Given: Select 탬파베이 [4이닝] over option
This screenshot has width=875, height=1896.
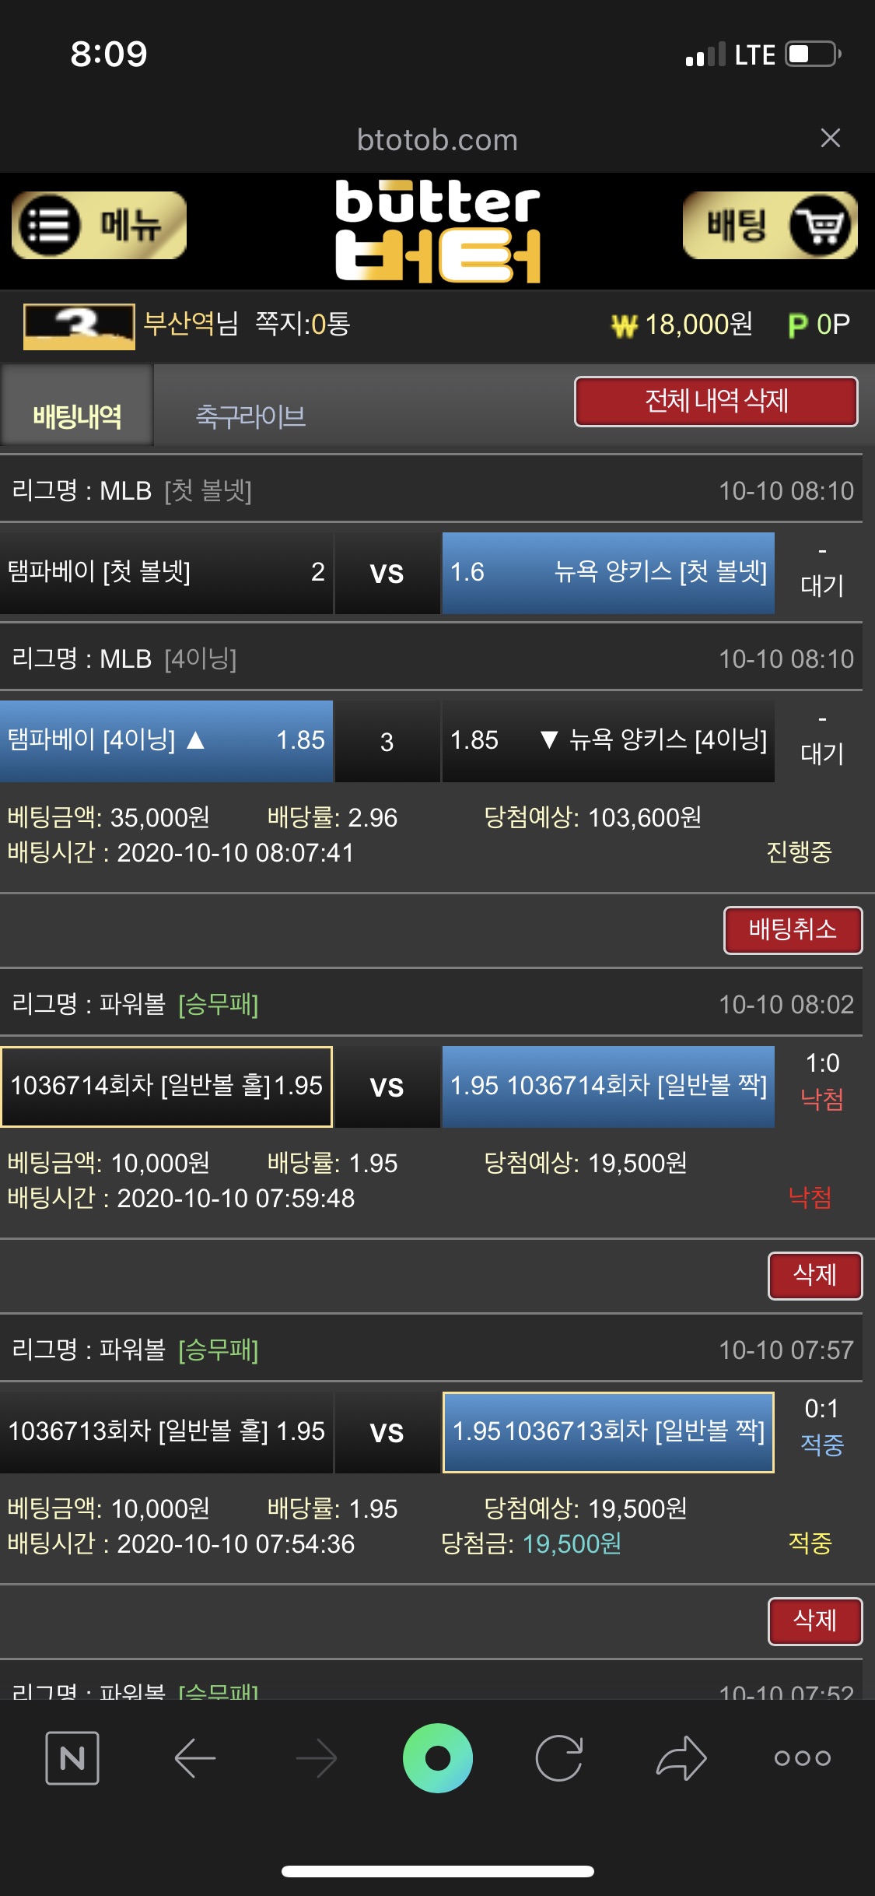Looking at the screenshot, I should (166, 740).
